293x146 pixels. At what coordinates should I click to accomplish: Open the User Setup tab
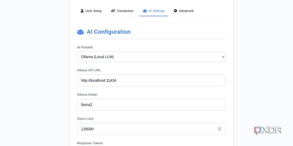(x=93, y=11)
